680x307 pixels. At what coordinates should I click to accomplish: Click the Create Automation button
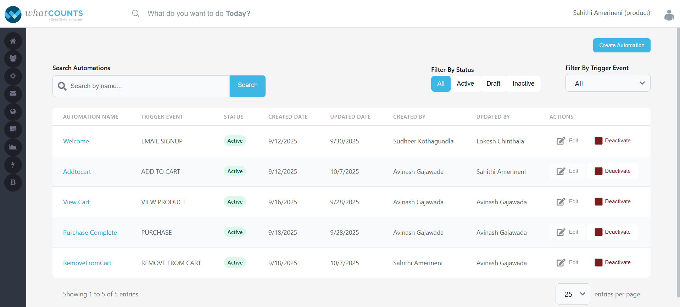[622, 45]
